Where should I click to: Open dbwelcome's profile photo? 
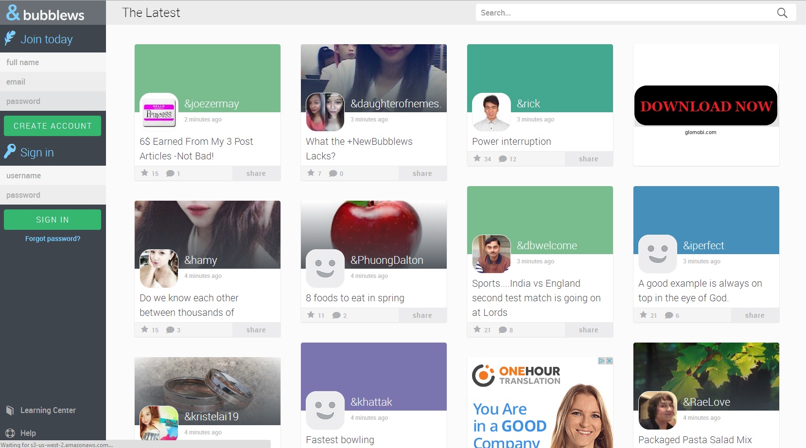(x=491, y=254)
